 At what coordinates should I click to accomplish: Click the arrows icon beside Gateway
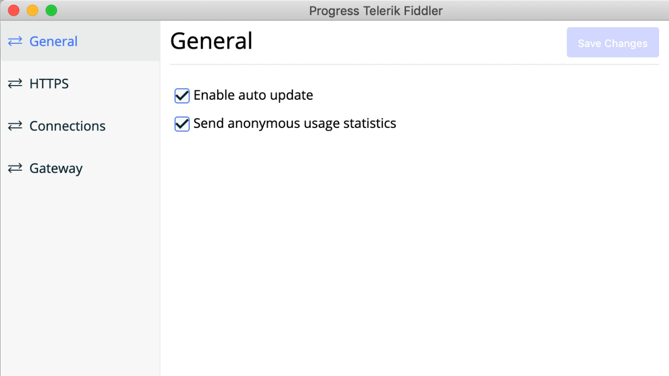pos(15,168)
